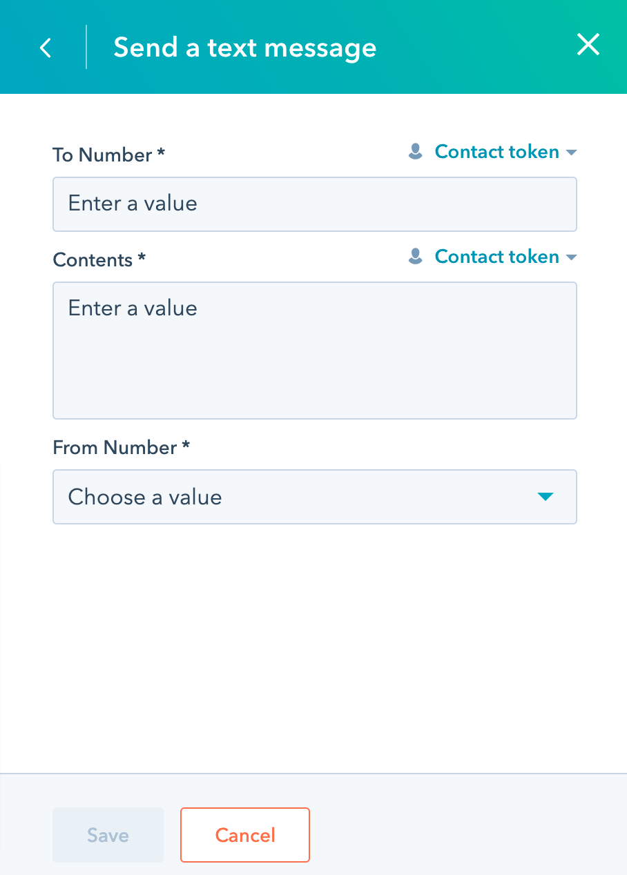Viewport: 627px width, 875px height.
Task: Expand the From Number "Choose a value" dropdown
Action: (315, 497)
